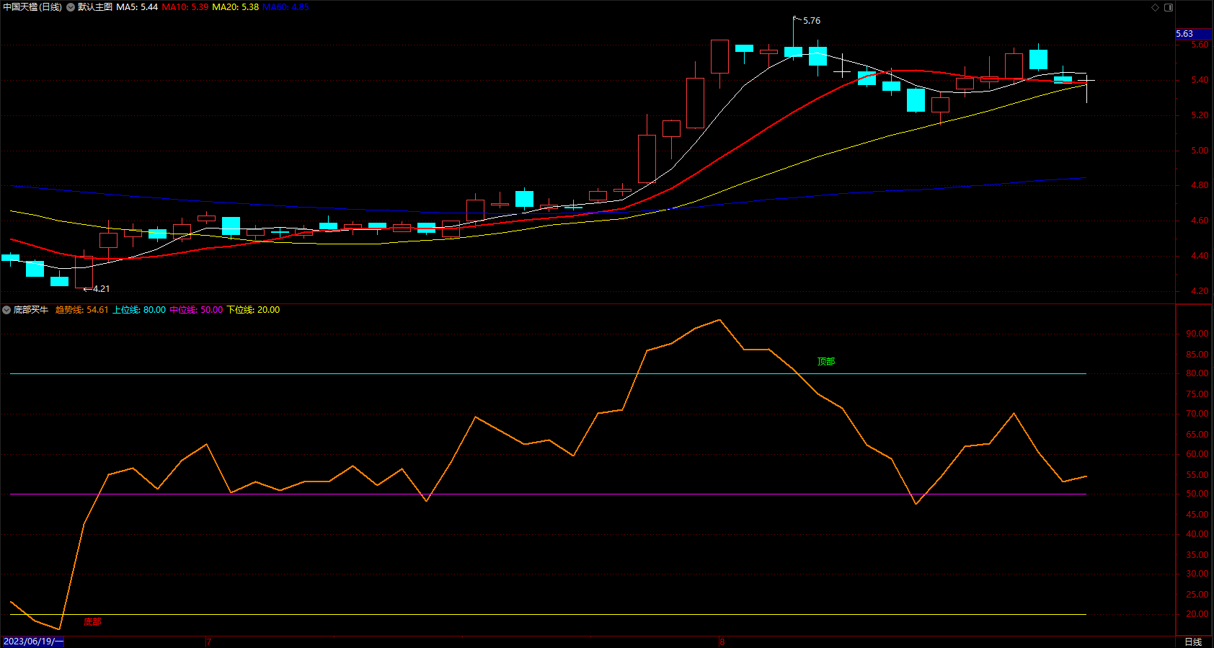
Task: Click the month 8 marker on time axis
Action: 722,642
